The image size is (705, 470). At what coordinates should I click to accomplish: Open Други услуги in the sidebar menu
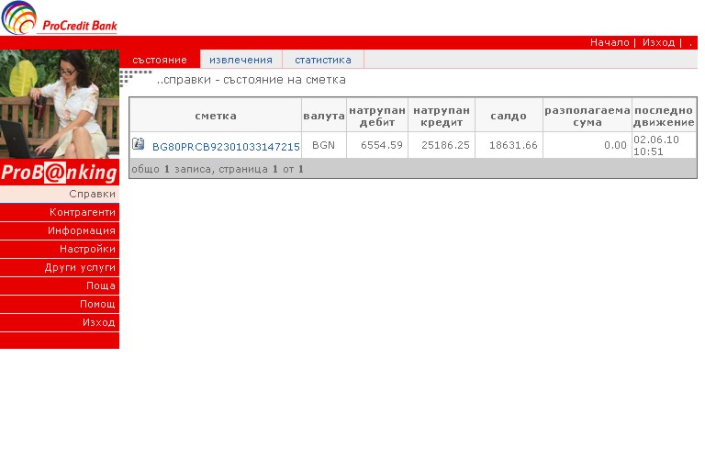coord(60,268)
